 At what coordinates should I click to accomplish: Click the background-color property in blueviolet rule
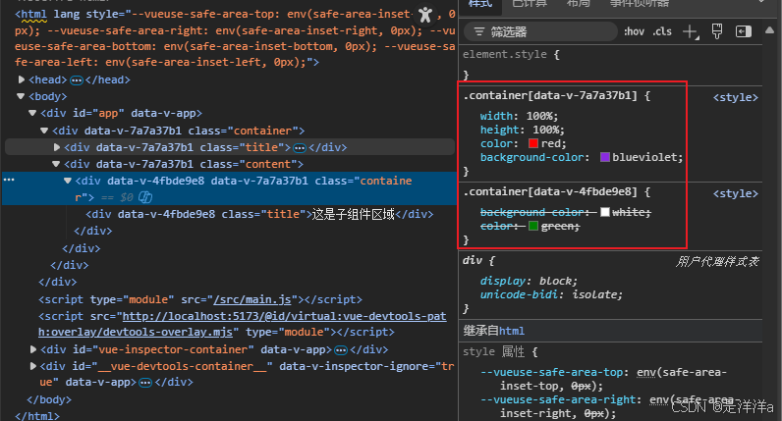pos(531,157)
